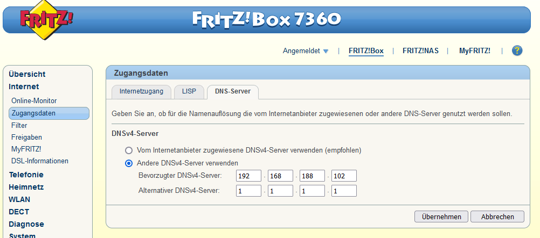This screenshot has height=238, width=540.
Task: Click the DNSv4-Server section heading
Action: pyautogui.click(x=135, y=134)
